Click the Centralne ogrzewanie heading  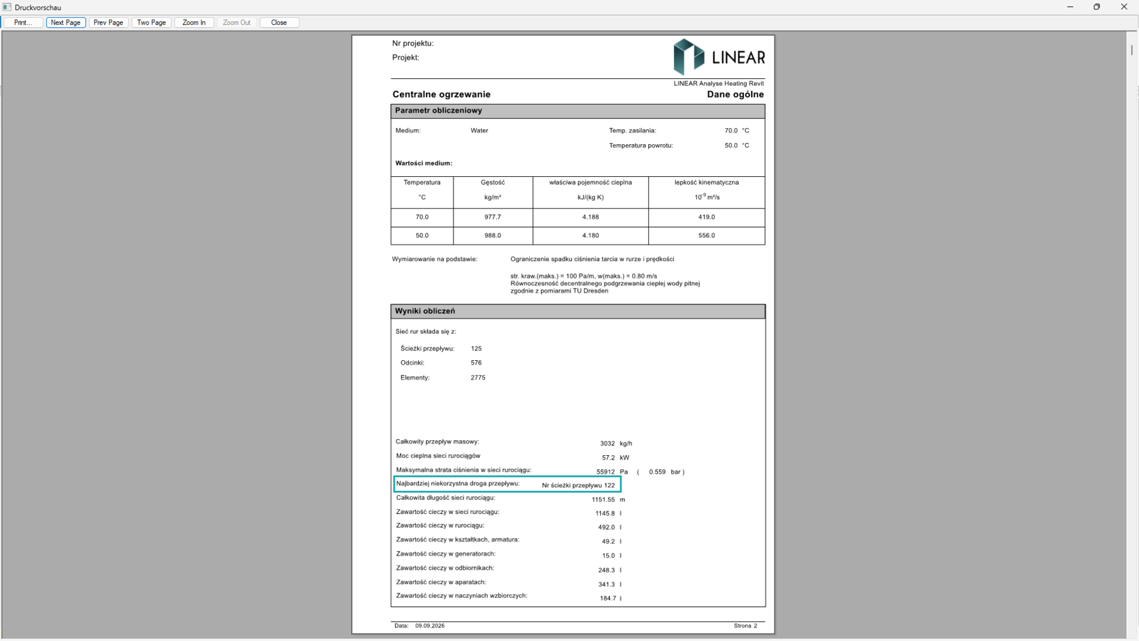pyautogui.click(x=441, y=94)
